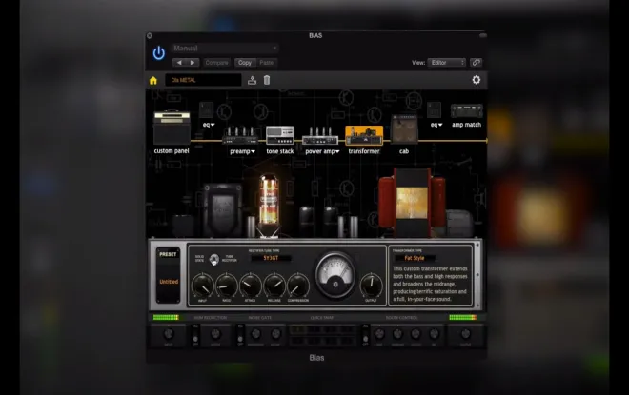Expand the power amp dropdown arrow

pos(337,151)
